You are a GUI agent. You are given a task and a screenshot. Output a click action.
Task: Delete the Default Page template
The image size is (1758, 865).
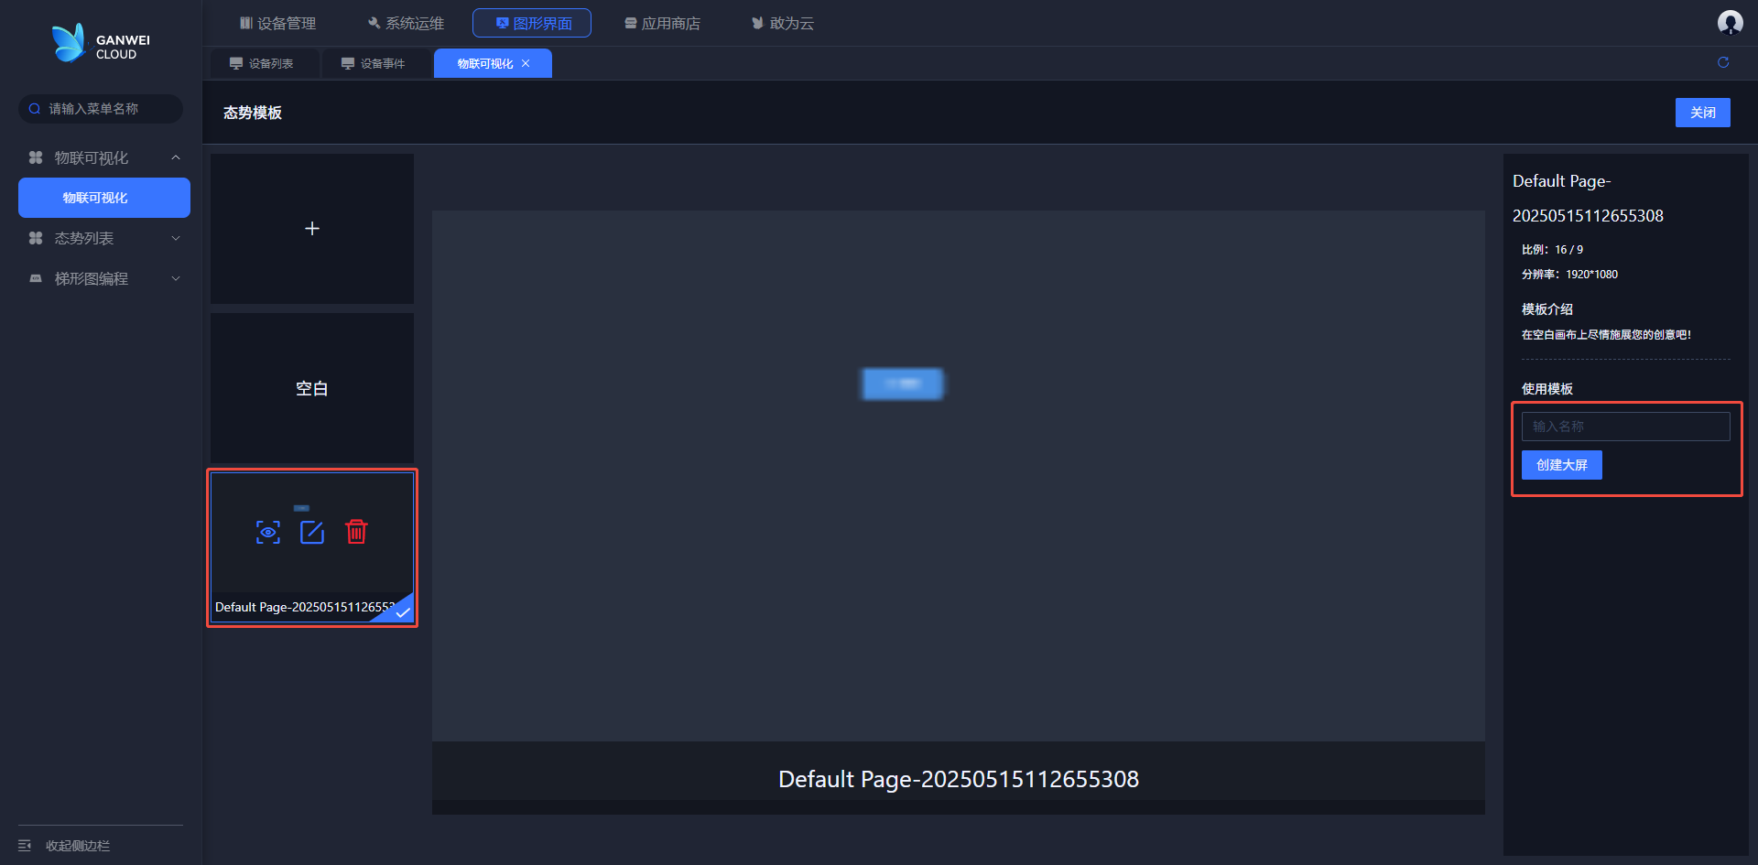pos(356,532)
